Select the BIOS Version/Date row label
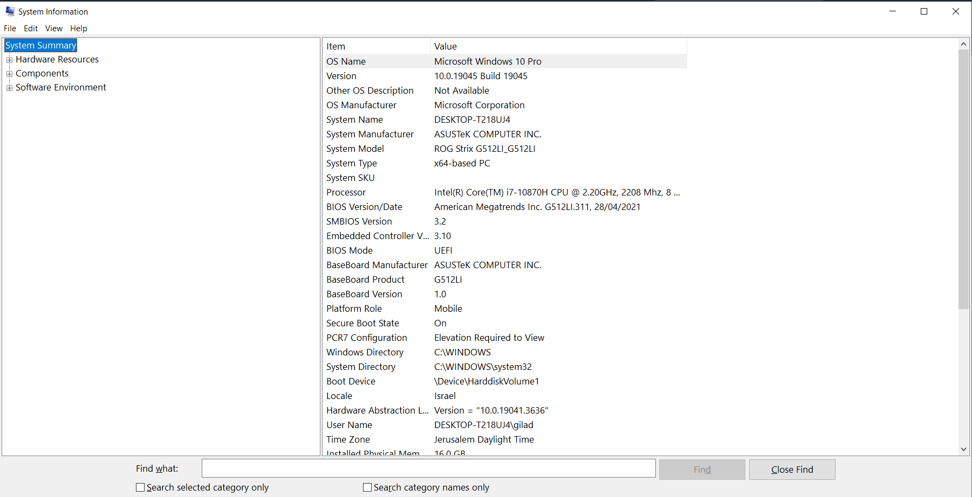The height and width of the screenshot is (497, 972). [x=364, y=207]
